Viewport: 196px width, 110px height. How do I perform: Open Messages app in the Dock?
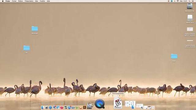pos(58,107)
